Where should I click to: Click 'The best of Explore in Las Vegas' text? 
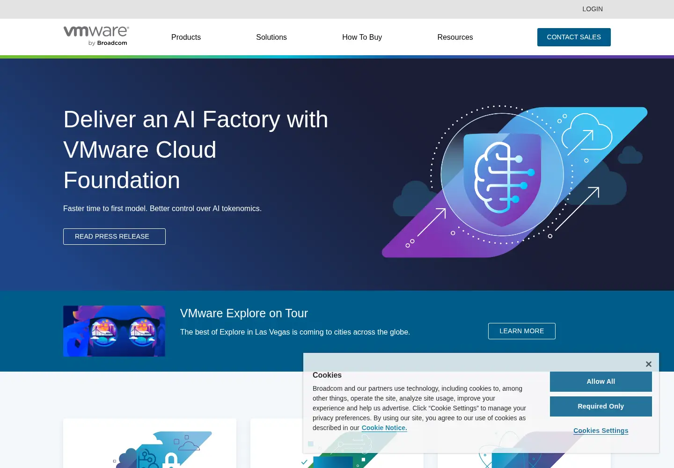click(x=295, y=332)
